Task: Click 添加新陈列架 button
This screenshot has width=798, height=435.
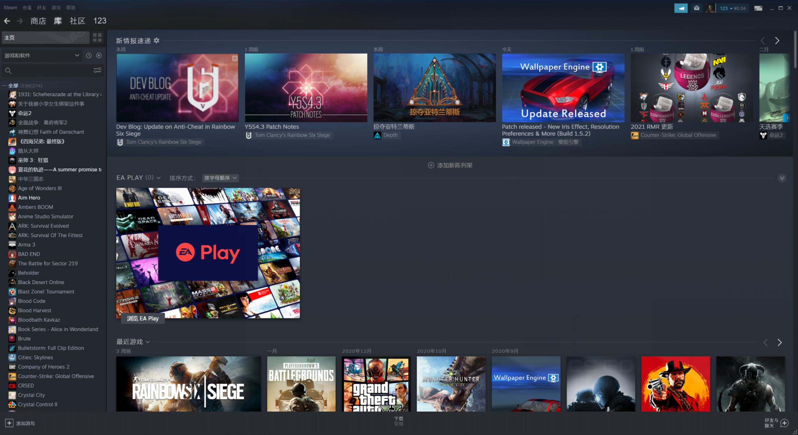Action: click(450, 165)
